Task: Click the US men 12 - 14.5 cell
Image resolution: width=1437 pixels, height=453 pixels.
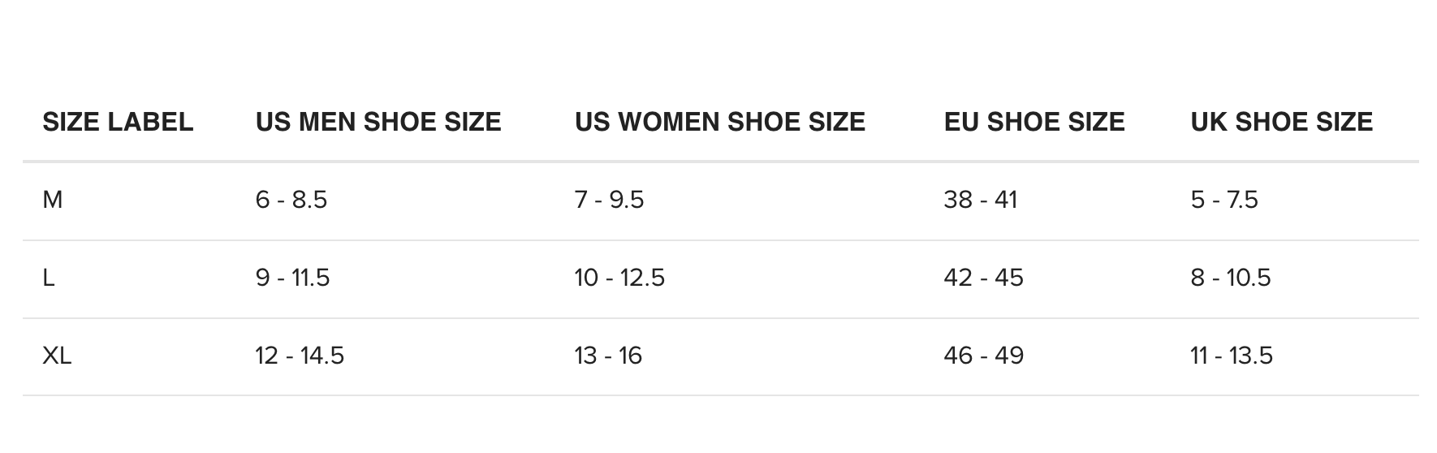Action: coord(300,356)
